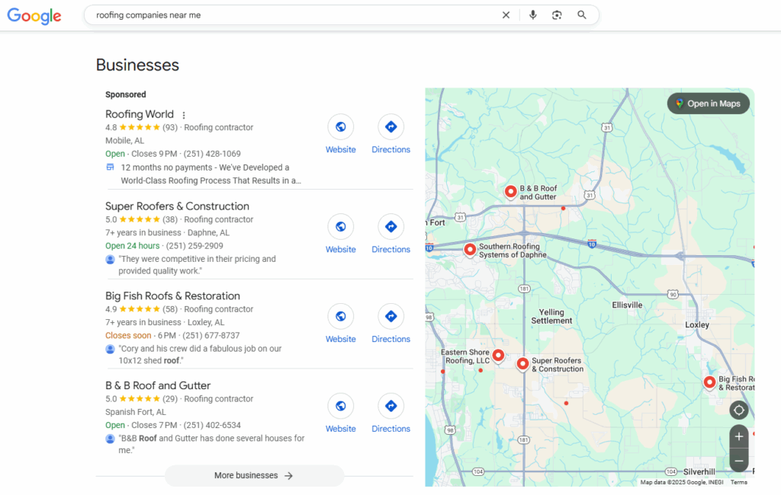Screen dimensions: 781x495
Task: Click the 'done several houses' review snippet
Action: [x=211, y=444]
